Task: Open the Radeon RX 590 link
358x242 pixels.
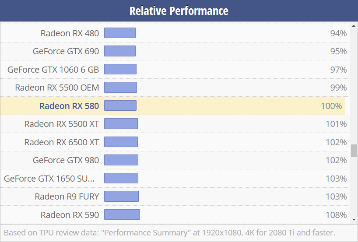Action: (70, 215)
